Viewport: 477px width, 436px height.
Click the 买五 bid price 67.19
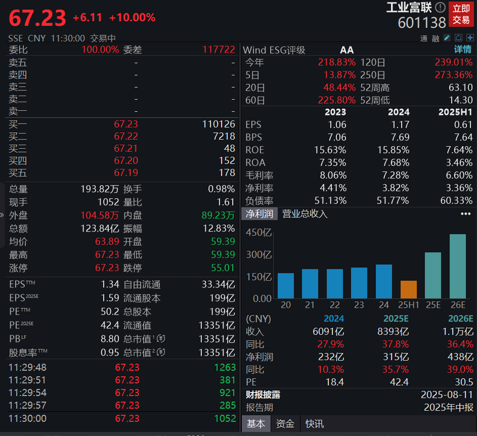coord(126,173)
